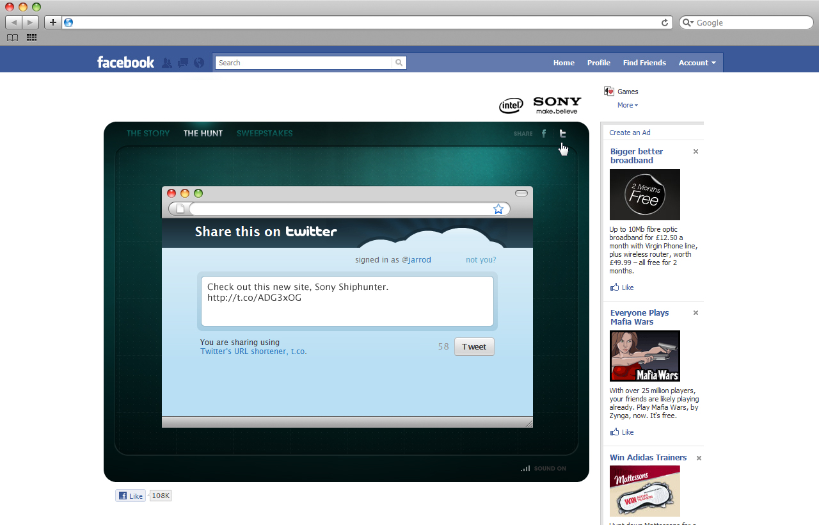Click the 2 Months Free ad image
This screenshot has height=525, width=819.
645,195
